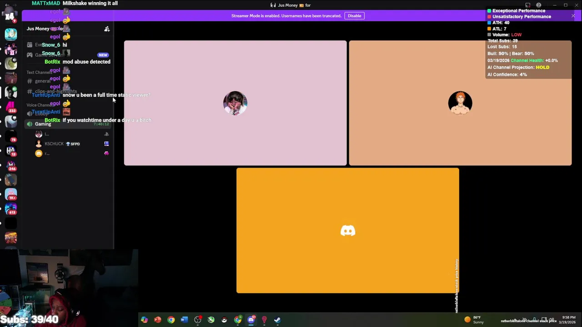The width and height of the screenshot is (582, 327).
Task: Open Steam from the taskbar
Action: [x=277, y=320]
